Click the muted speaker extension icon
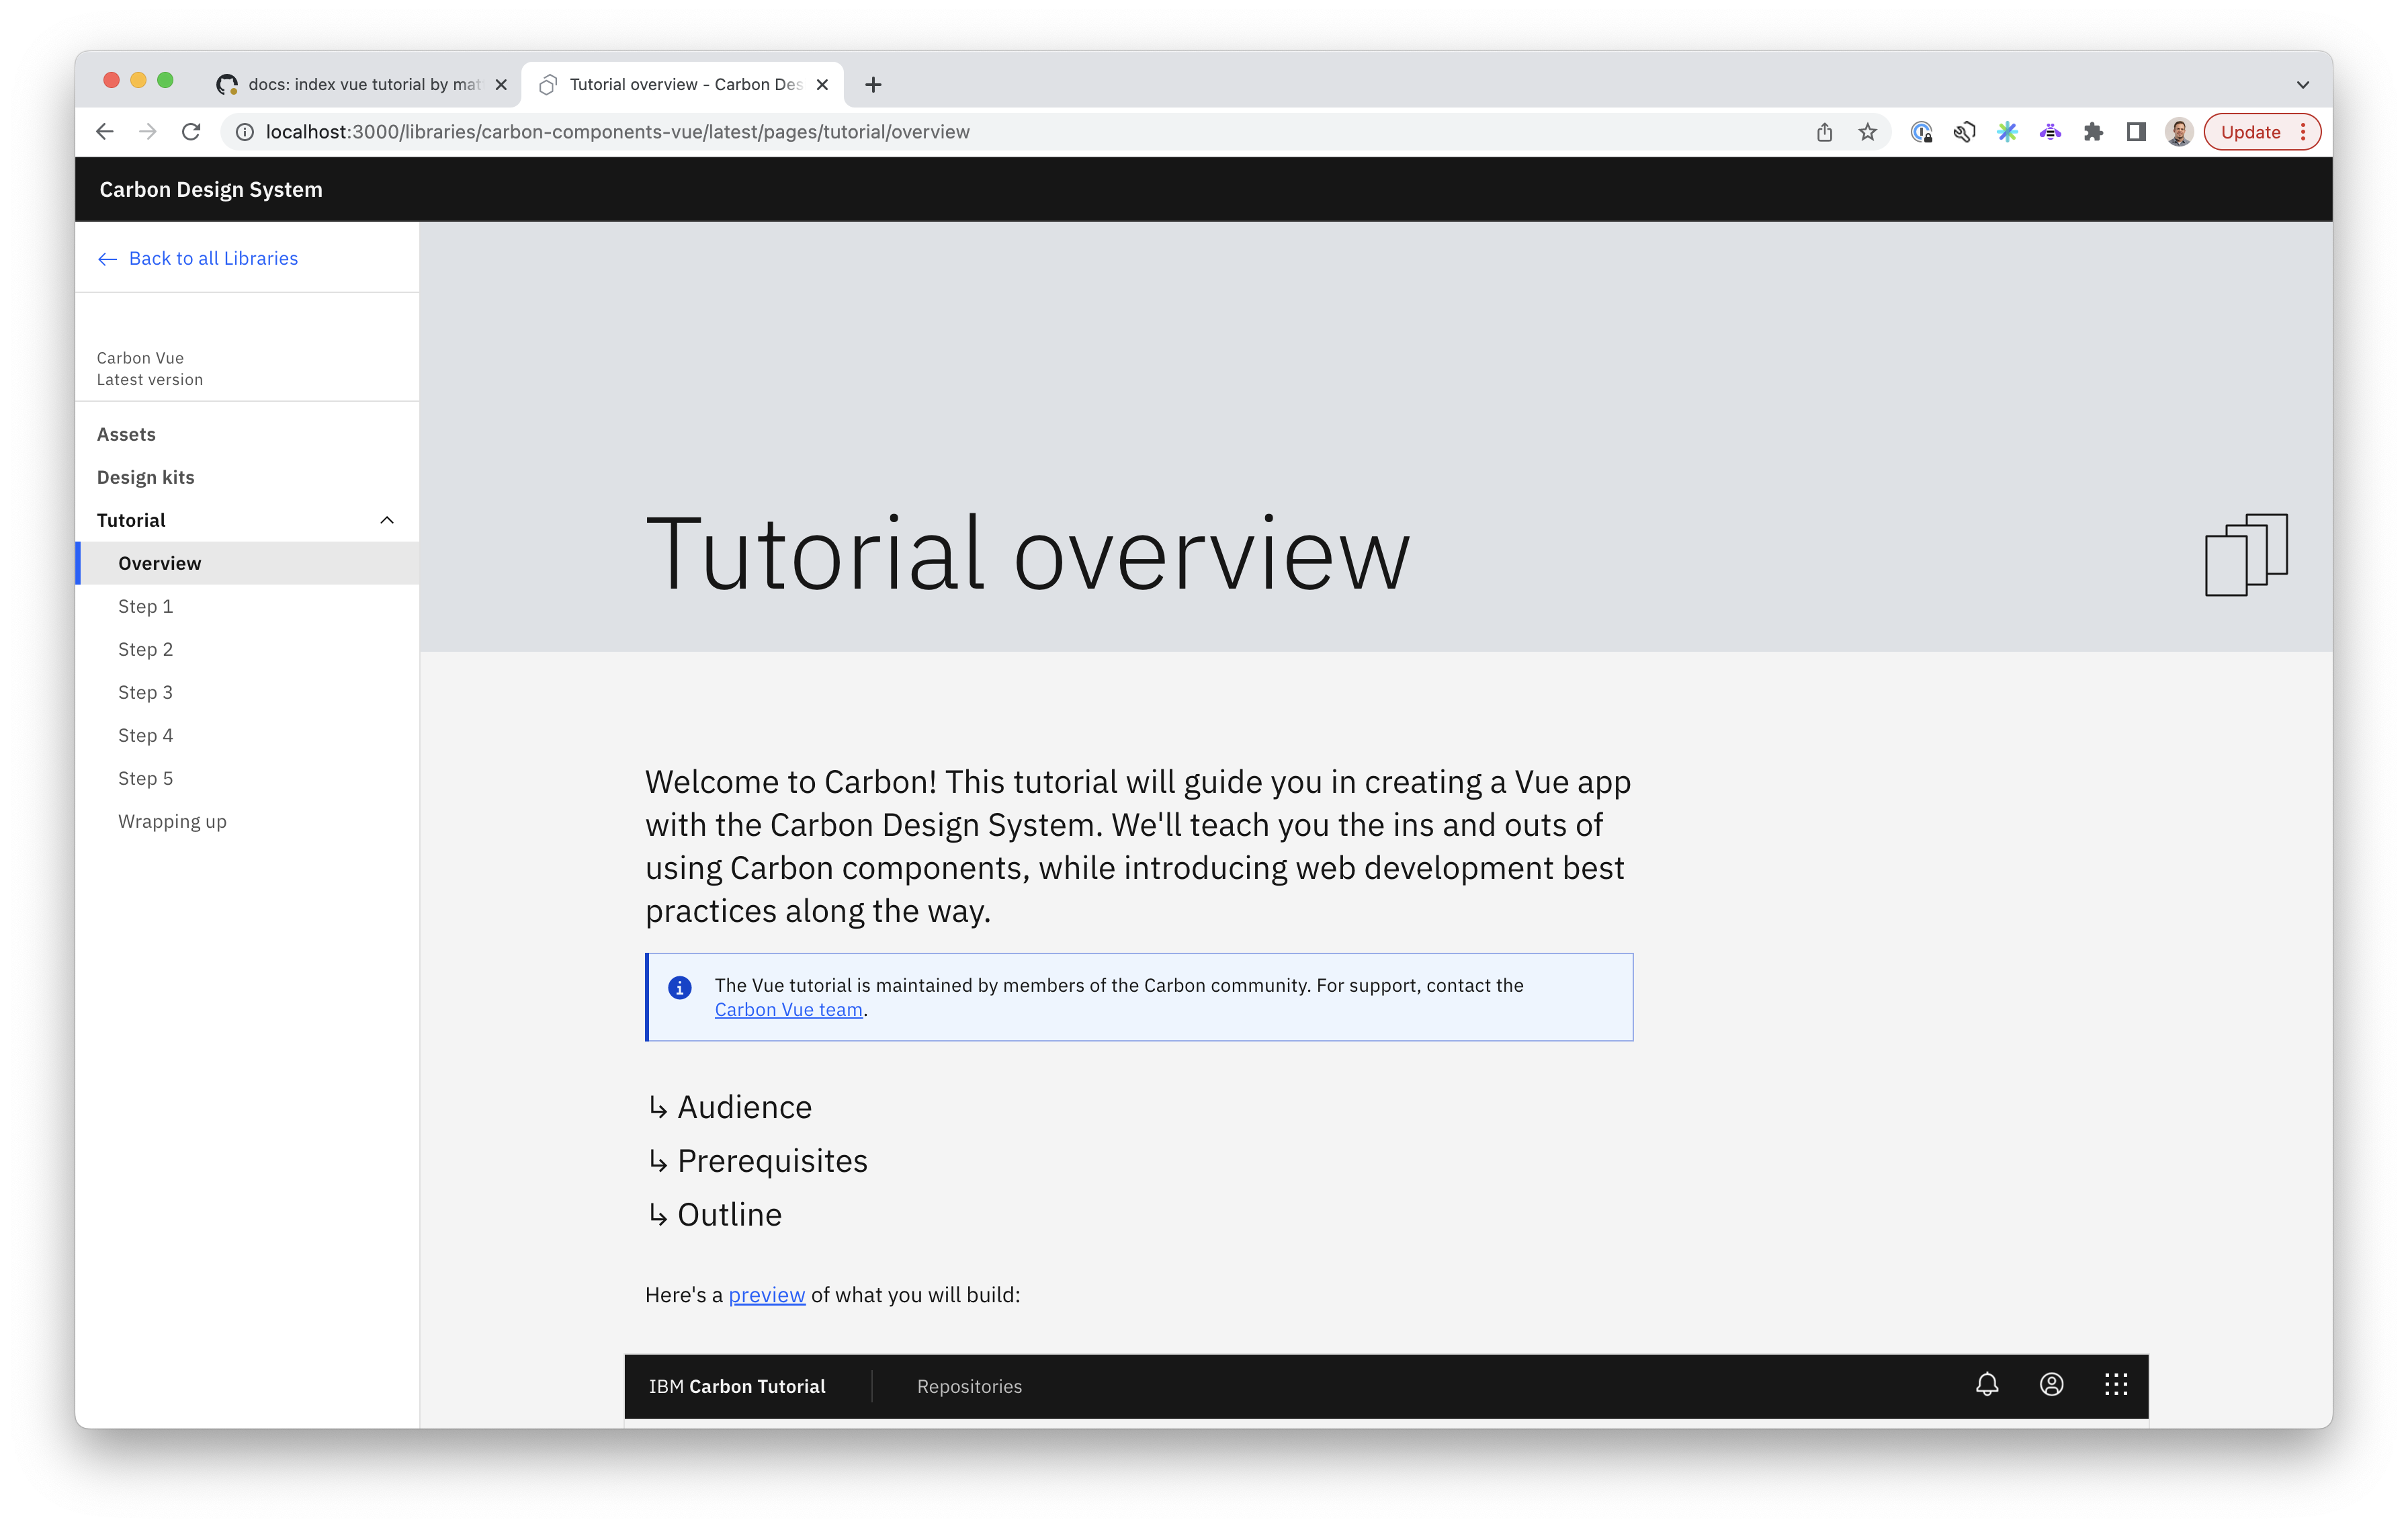The image size is (2408, 1528). 1964,132
